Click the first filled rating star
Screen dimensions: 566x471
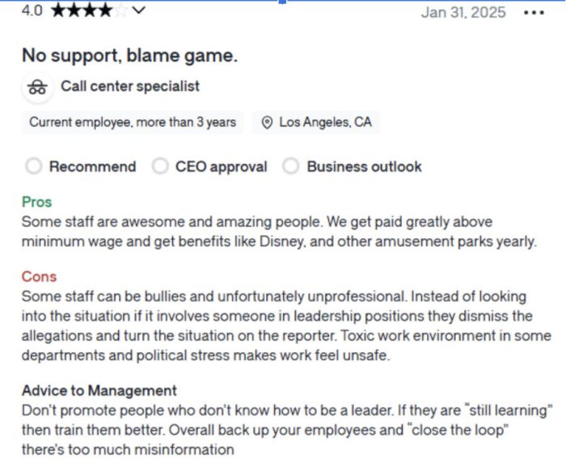click(59, 11)
